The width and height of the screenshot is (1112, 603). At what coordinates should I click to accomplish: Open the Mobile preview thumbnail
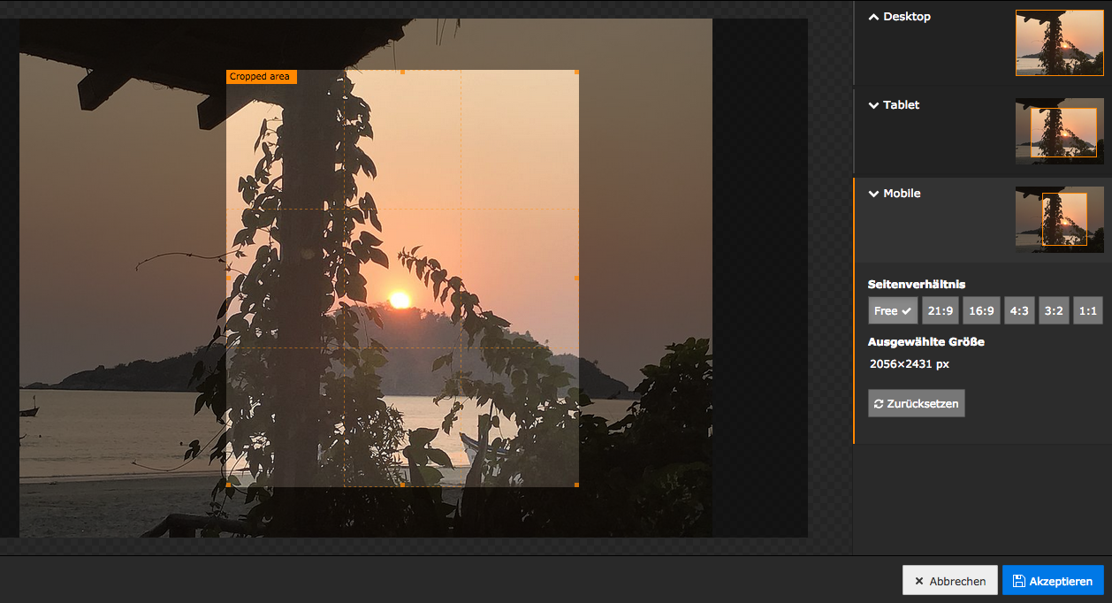(1059, 219)
